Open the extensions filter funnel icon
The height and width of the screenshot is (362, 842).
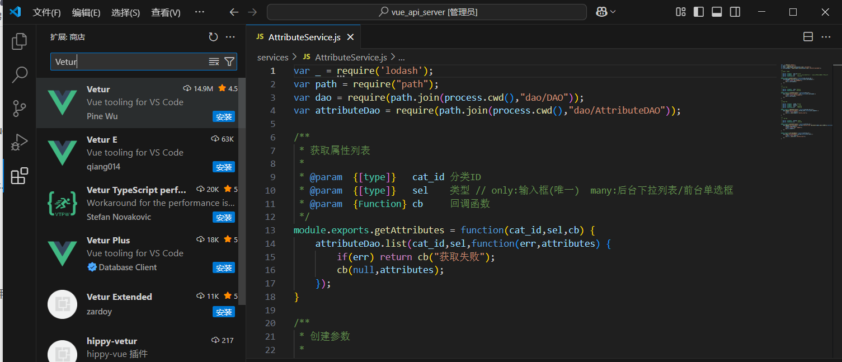[229, 62]
